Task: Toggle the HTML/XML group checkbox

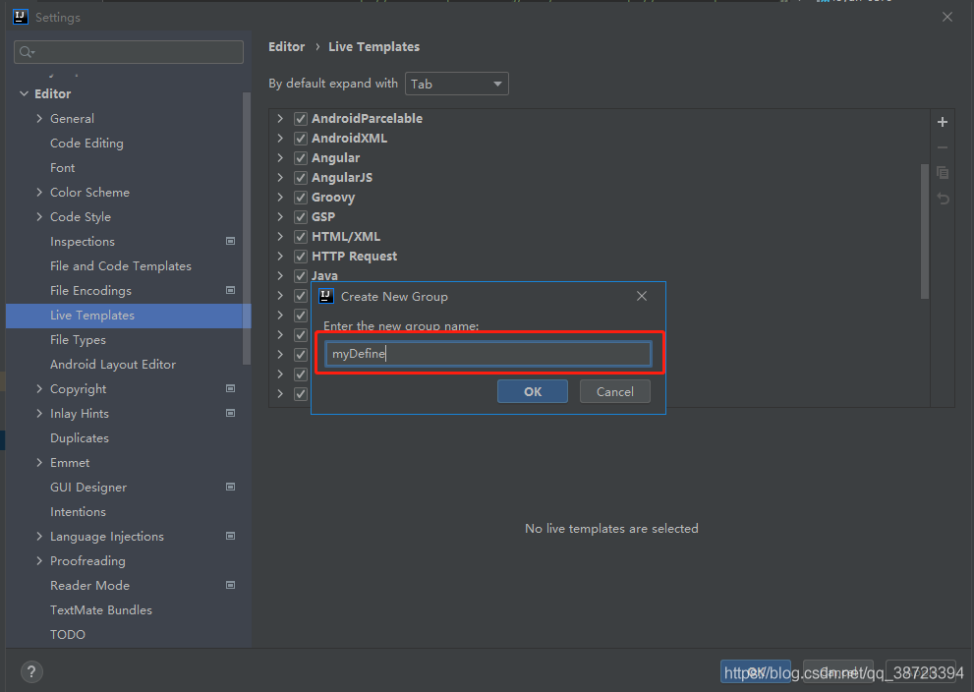Action: [301, 237]
